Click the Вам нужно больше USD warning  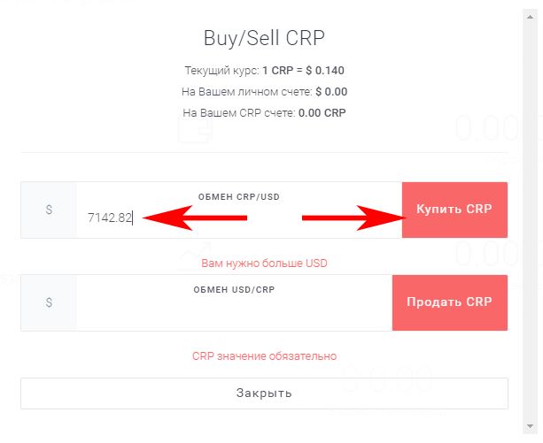[x=264, y=264]
